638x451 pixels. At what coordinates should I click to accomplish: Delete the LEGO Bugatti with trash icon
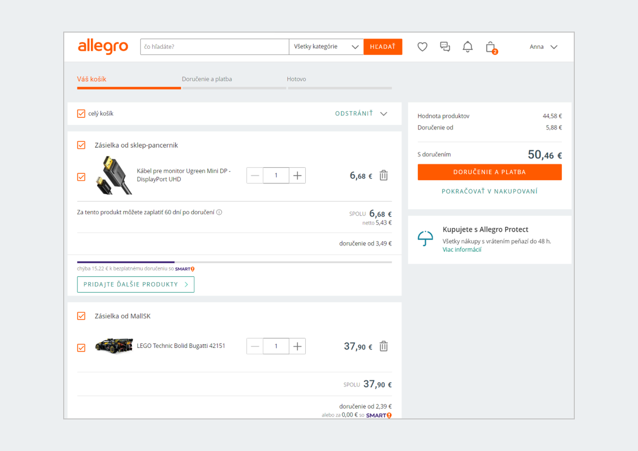(x=383, y=346)
